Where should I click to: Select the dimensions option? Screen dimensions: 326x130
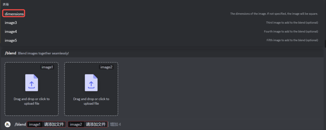tap(14, 14)
